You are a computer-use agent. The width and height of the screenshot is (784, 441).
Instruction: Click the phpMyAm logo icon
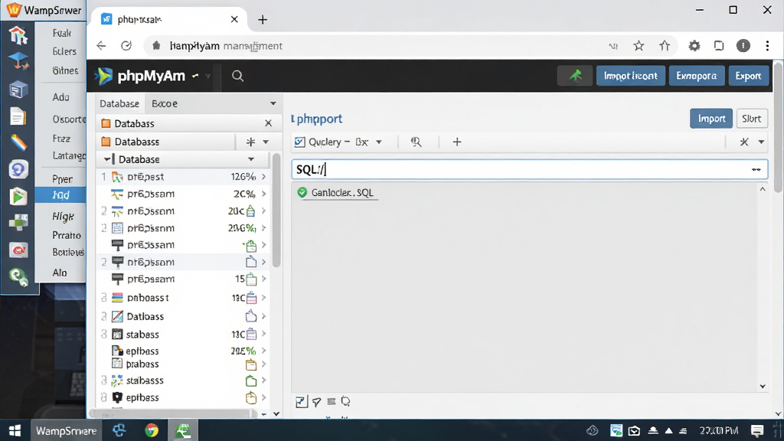[x=103, y=76]
